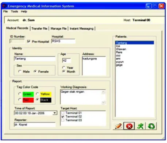167x143 pixels.
Task: Select the Male radio button
Action: click(x=20, y=71)
